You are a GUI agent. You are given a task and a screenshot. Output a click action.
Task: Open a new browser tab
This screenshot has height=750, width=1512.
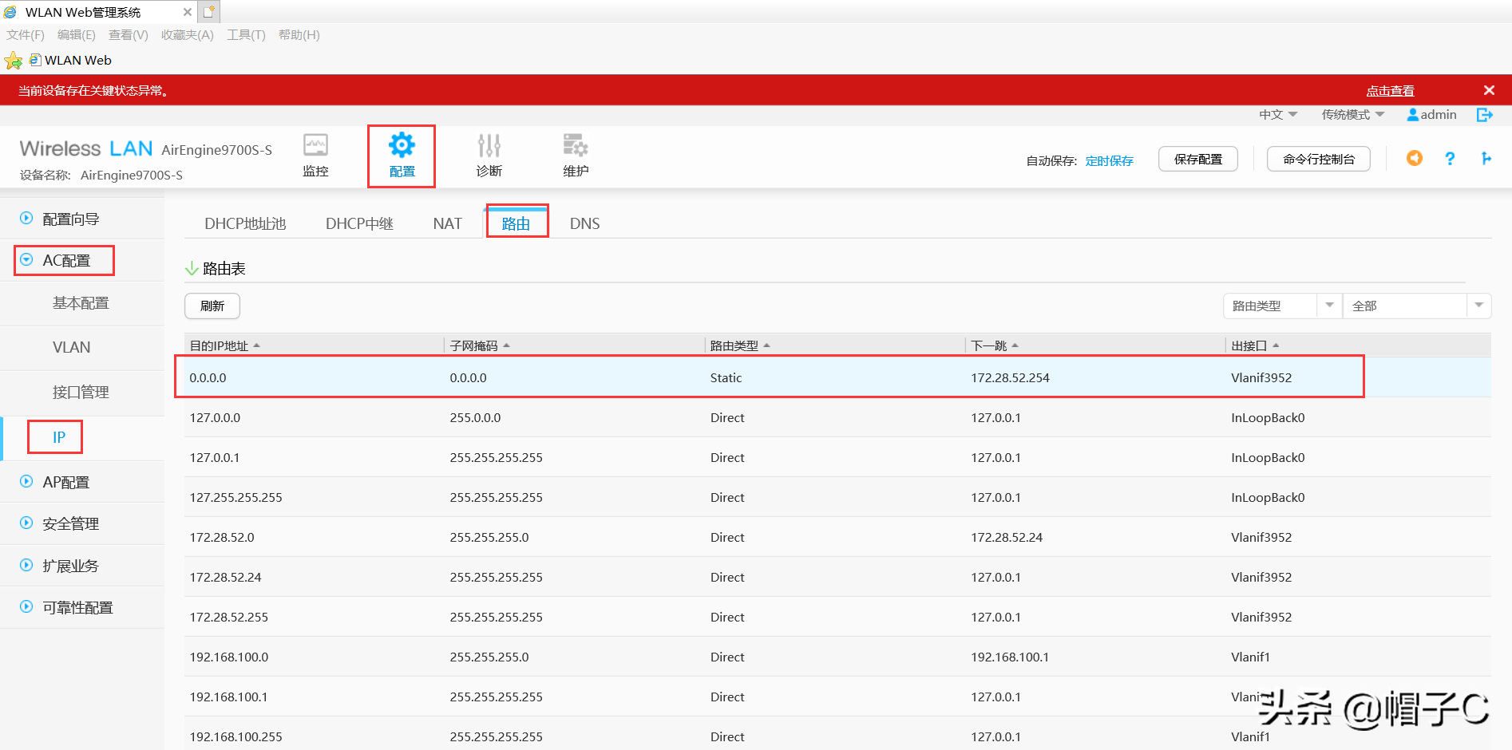point(209,12)
